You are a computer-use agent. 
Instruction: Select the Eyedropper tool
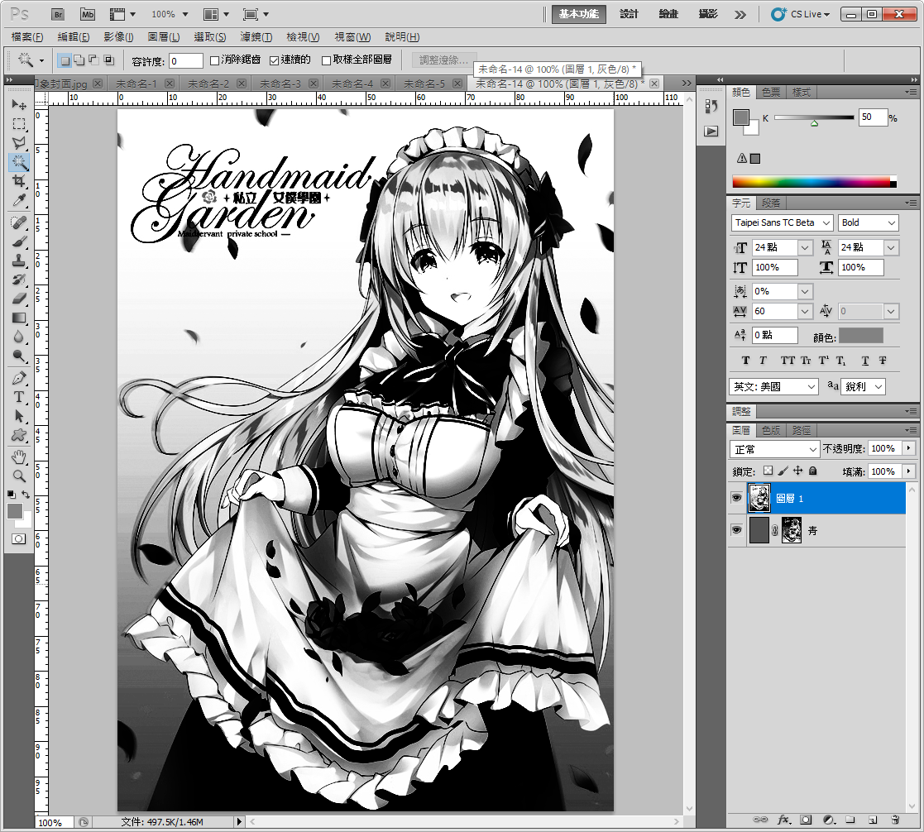coord(19,200)
